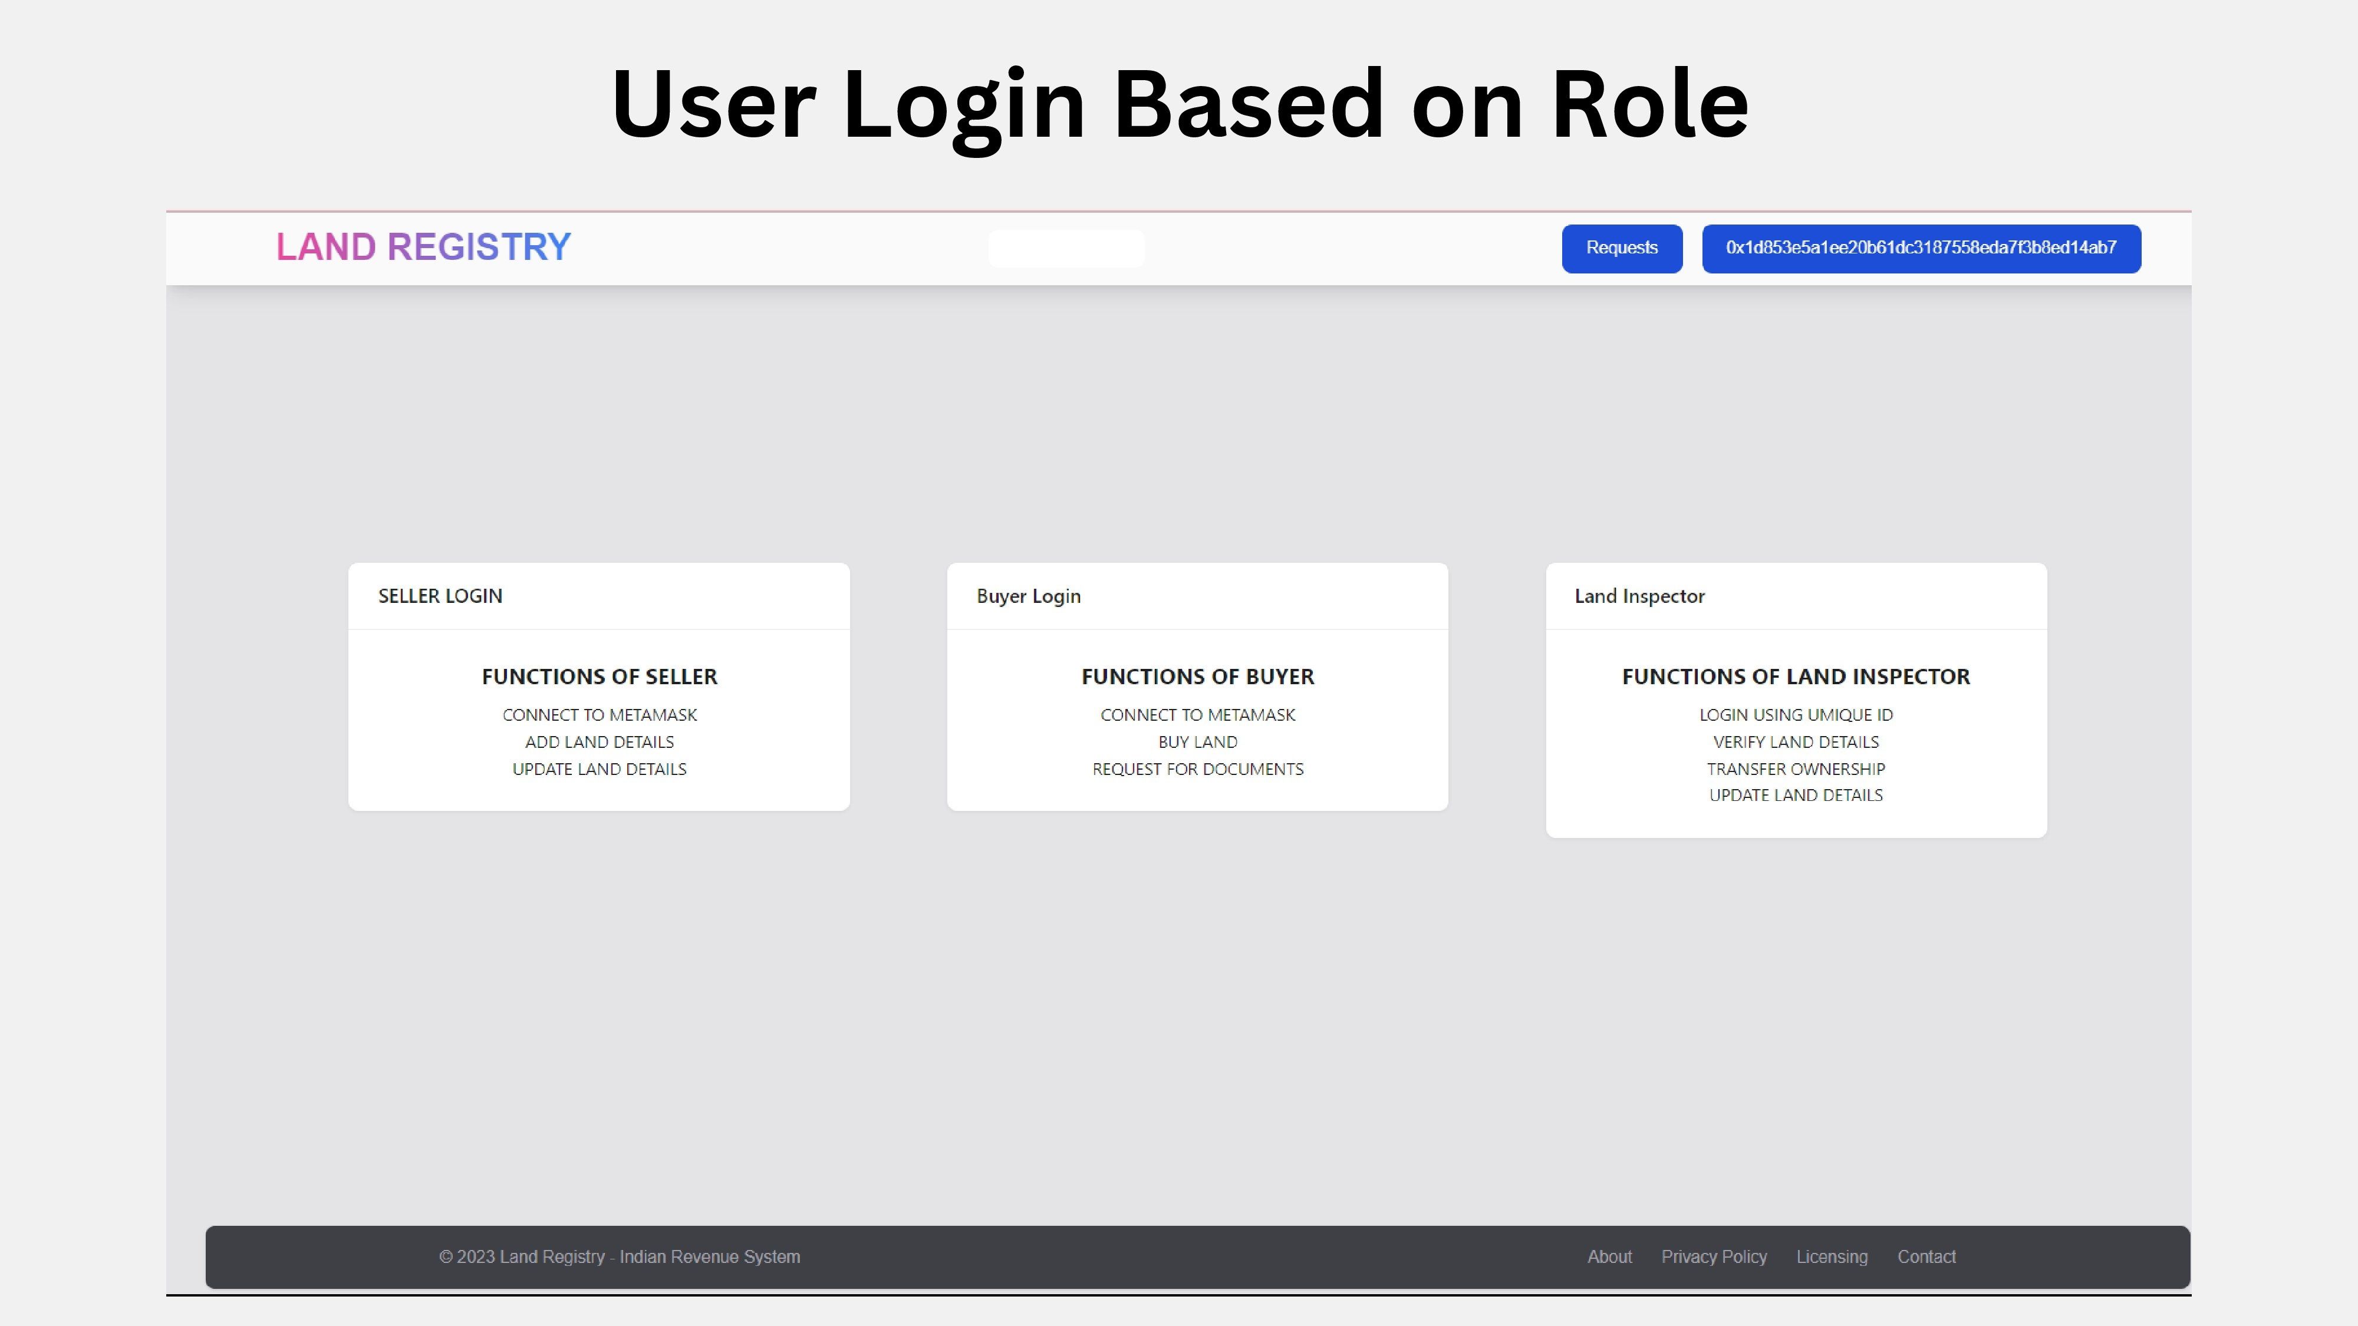Image resolution: width=2358 pixels, height=1326 pixels.
Task: Select BUY LAND buyer function option
Action: point(1197,741)
